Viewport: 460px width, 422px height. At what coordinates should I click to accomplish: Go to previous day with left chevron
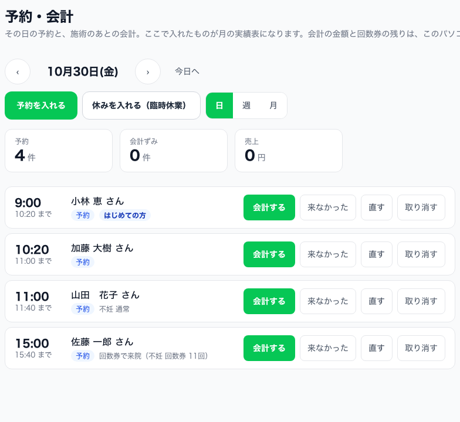tap(18, 72)
